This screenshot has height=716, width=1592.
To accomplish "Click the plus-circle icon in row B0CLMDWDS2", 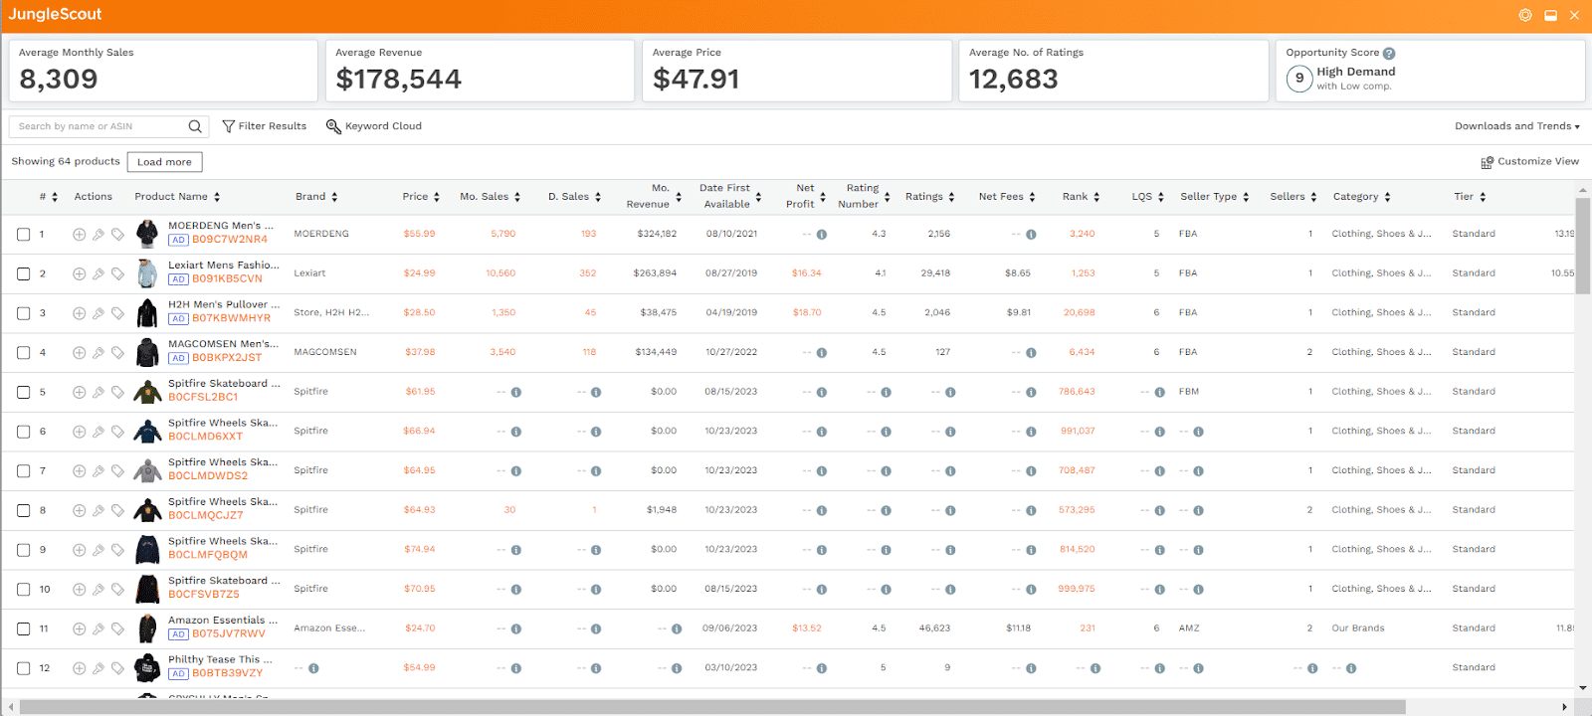I will pyautogui.click(x=80, y=471).
